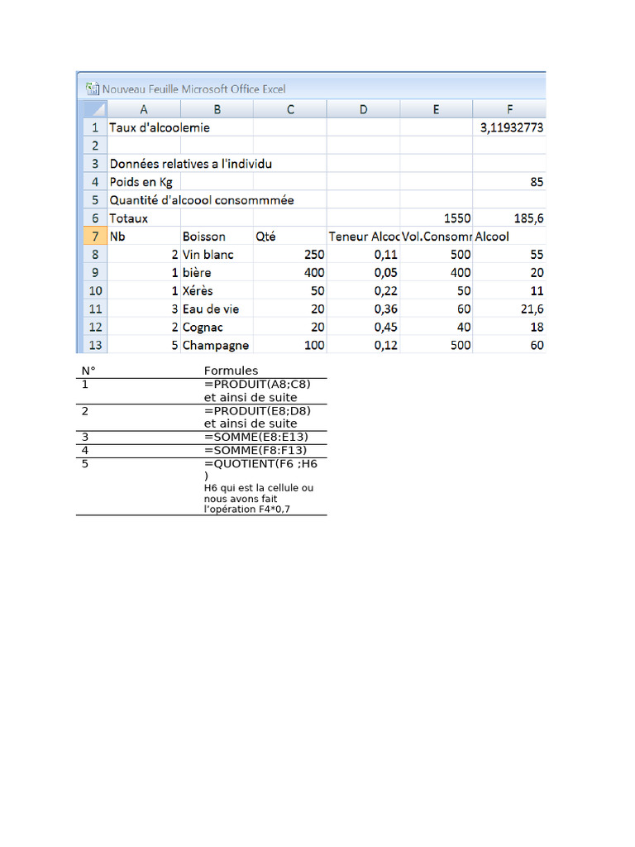The width and height of the screenshot is (635, 847).
Task: Click the =SOMME(E8:E13) formula text
Action: 256,437
